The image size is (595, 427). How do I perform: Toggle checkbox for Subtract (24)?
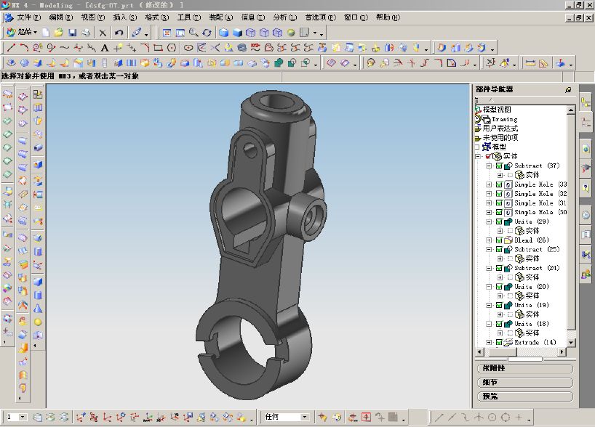click(500, 268)
